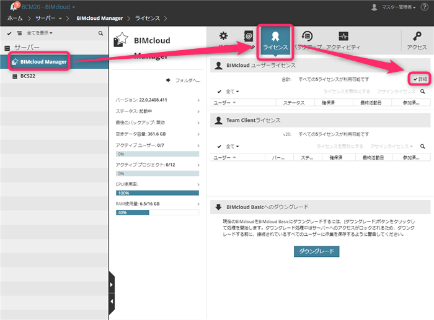434x320 pixels.
Task: Click フォルダへ link
Action: click(188, 80)
